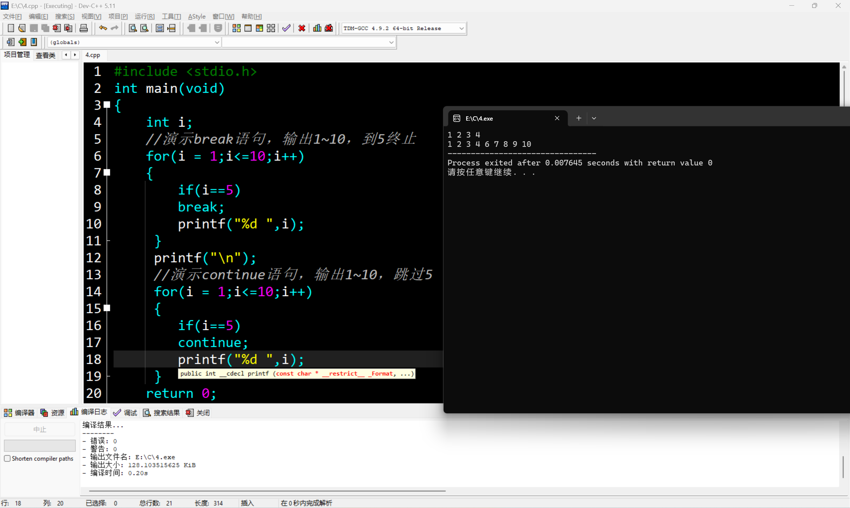Enable Shorten compiler paths checkbox
Screen dimensions: 850x508
tap(7, 458)
